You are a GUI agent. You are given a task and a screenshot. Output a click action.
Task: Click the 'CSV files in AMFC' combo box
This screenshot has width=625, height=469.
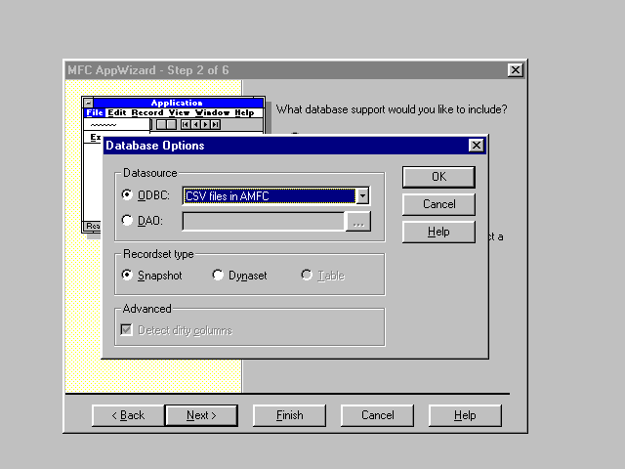tap(269, 195)
